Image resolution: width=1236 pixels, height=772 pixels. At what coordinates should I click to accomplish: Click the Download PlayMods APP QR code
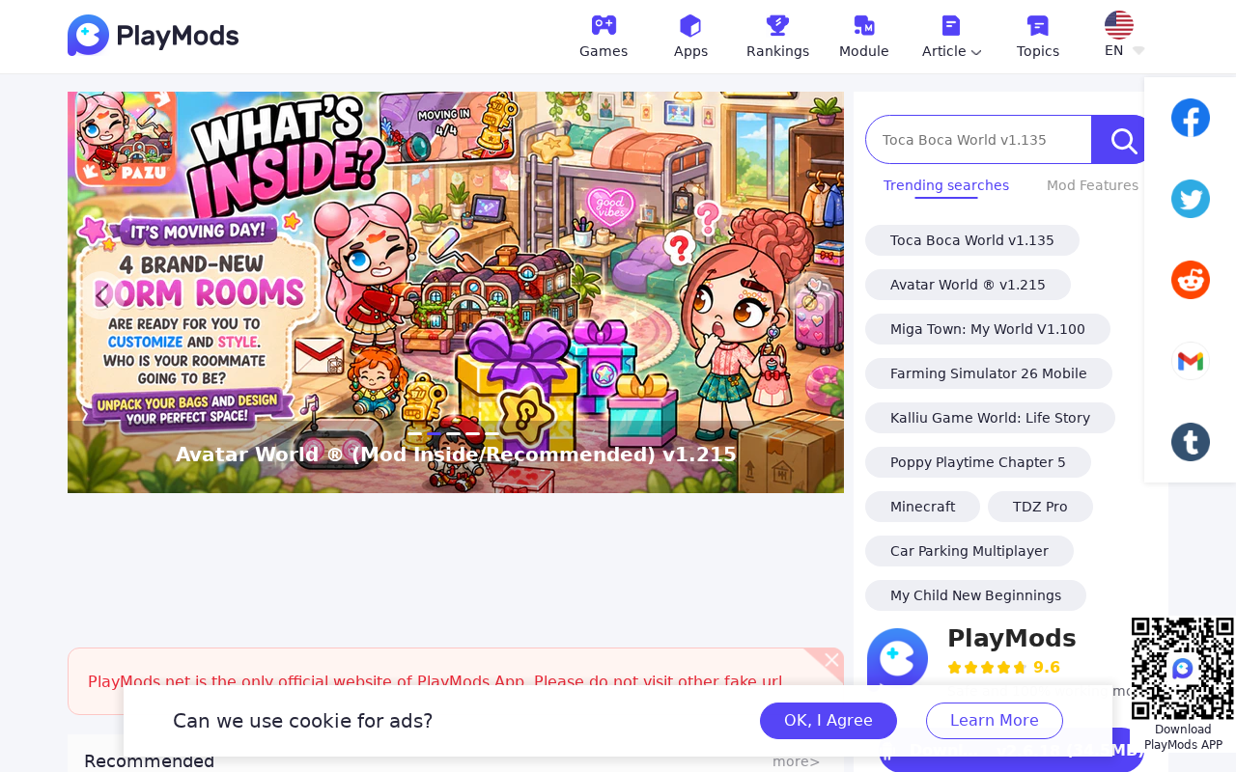(x=1183, y=669)
